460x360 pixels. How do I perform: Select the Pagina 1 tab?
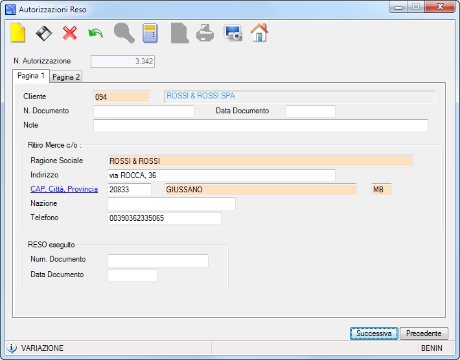click(31, 76)
